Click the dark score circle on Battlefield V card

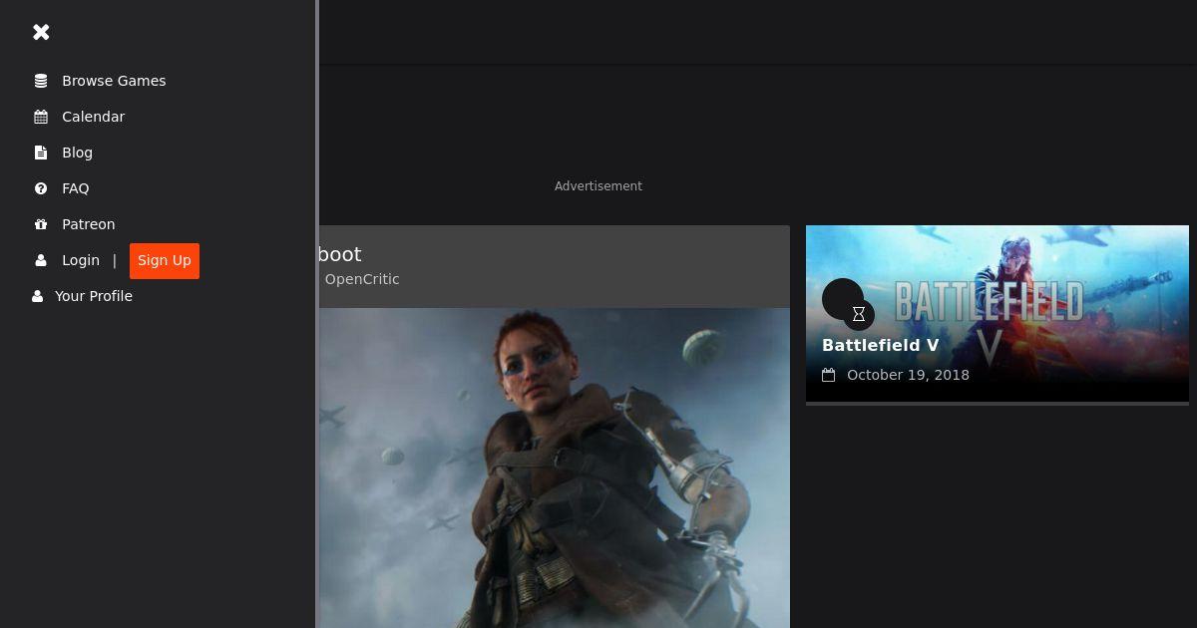(842, 298)
